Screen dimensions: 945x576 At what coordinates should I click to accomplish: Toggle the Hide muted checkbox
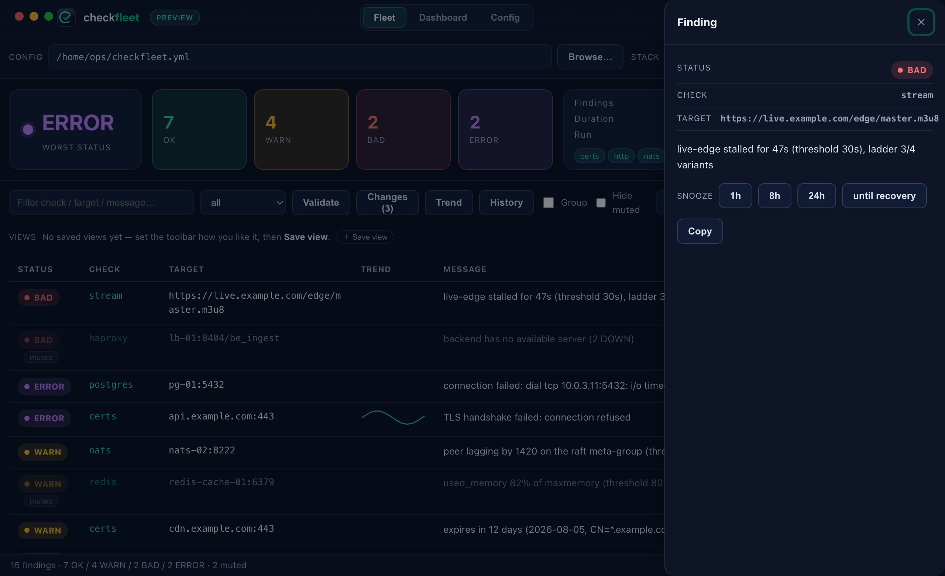click(x=601, y=202)
